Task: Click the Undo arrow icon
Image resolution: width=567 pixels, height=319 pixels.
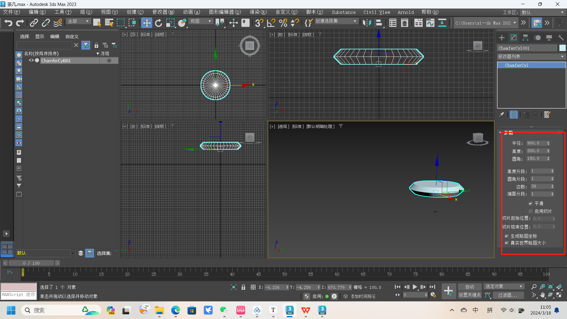Action: [x=8, y=23]
